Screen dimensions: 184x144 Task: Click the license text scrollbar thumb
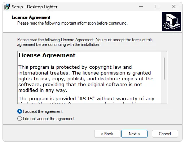pyautogui.click(x=164, y=68)
